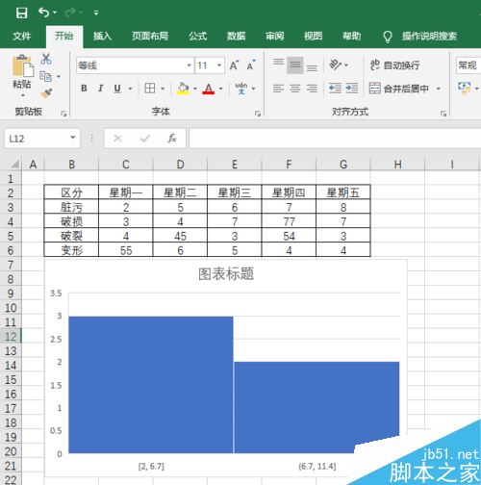Expand the Name Box dropdown arrow
Image resolution: width=481 pixels, height=485 pixels.
click(x=73, y=138)
